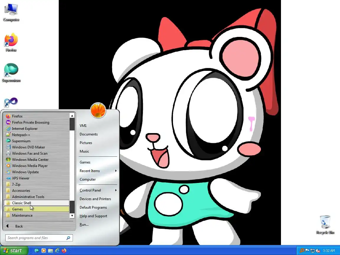Click the 3:32 AM clock
Viewport: 340px width, 255px height.
click(x=329, y=251)
